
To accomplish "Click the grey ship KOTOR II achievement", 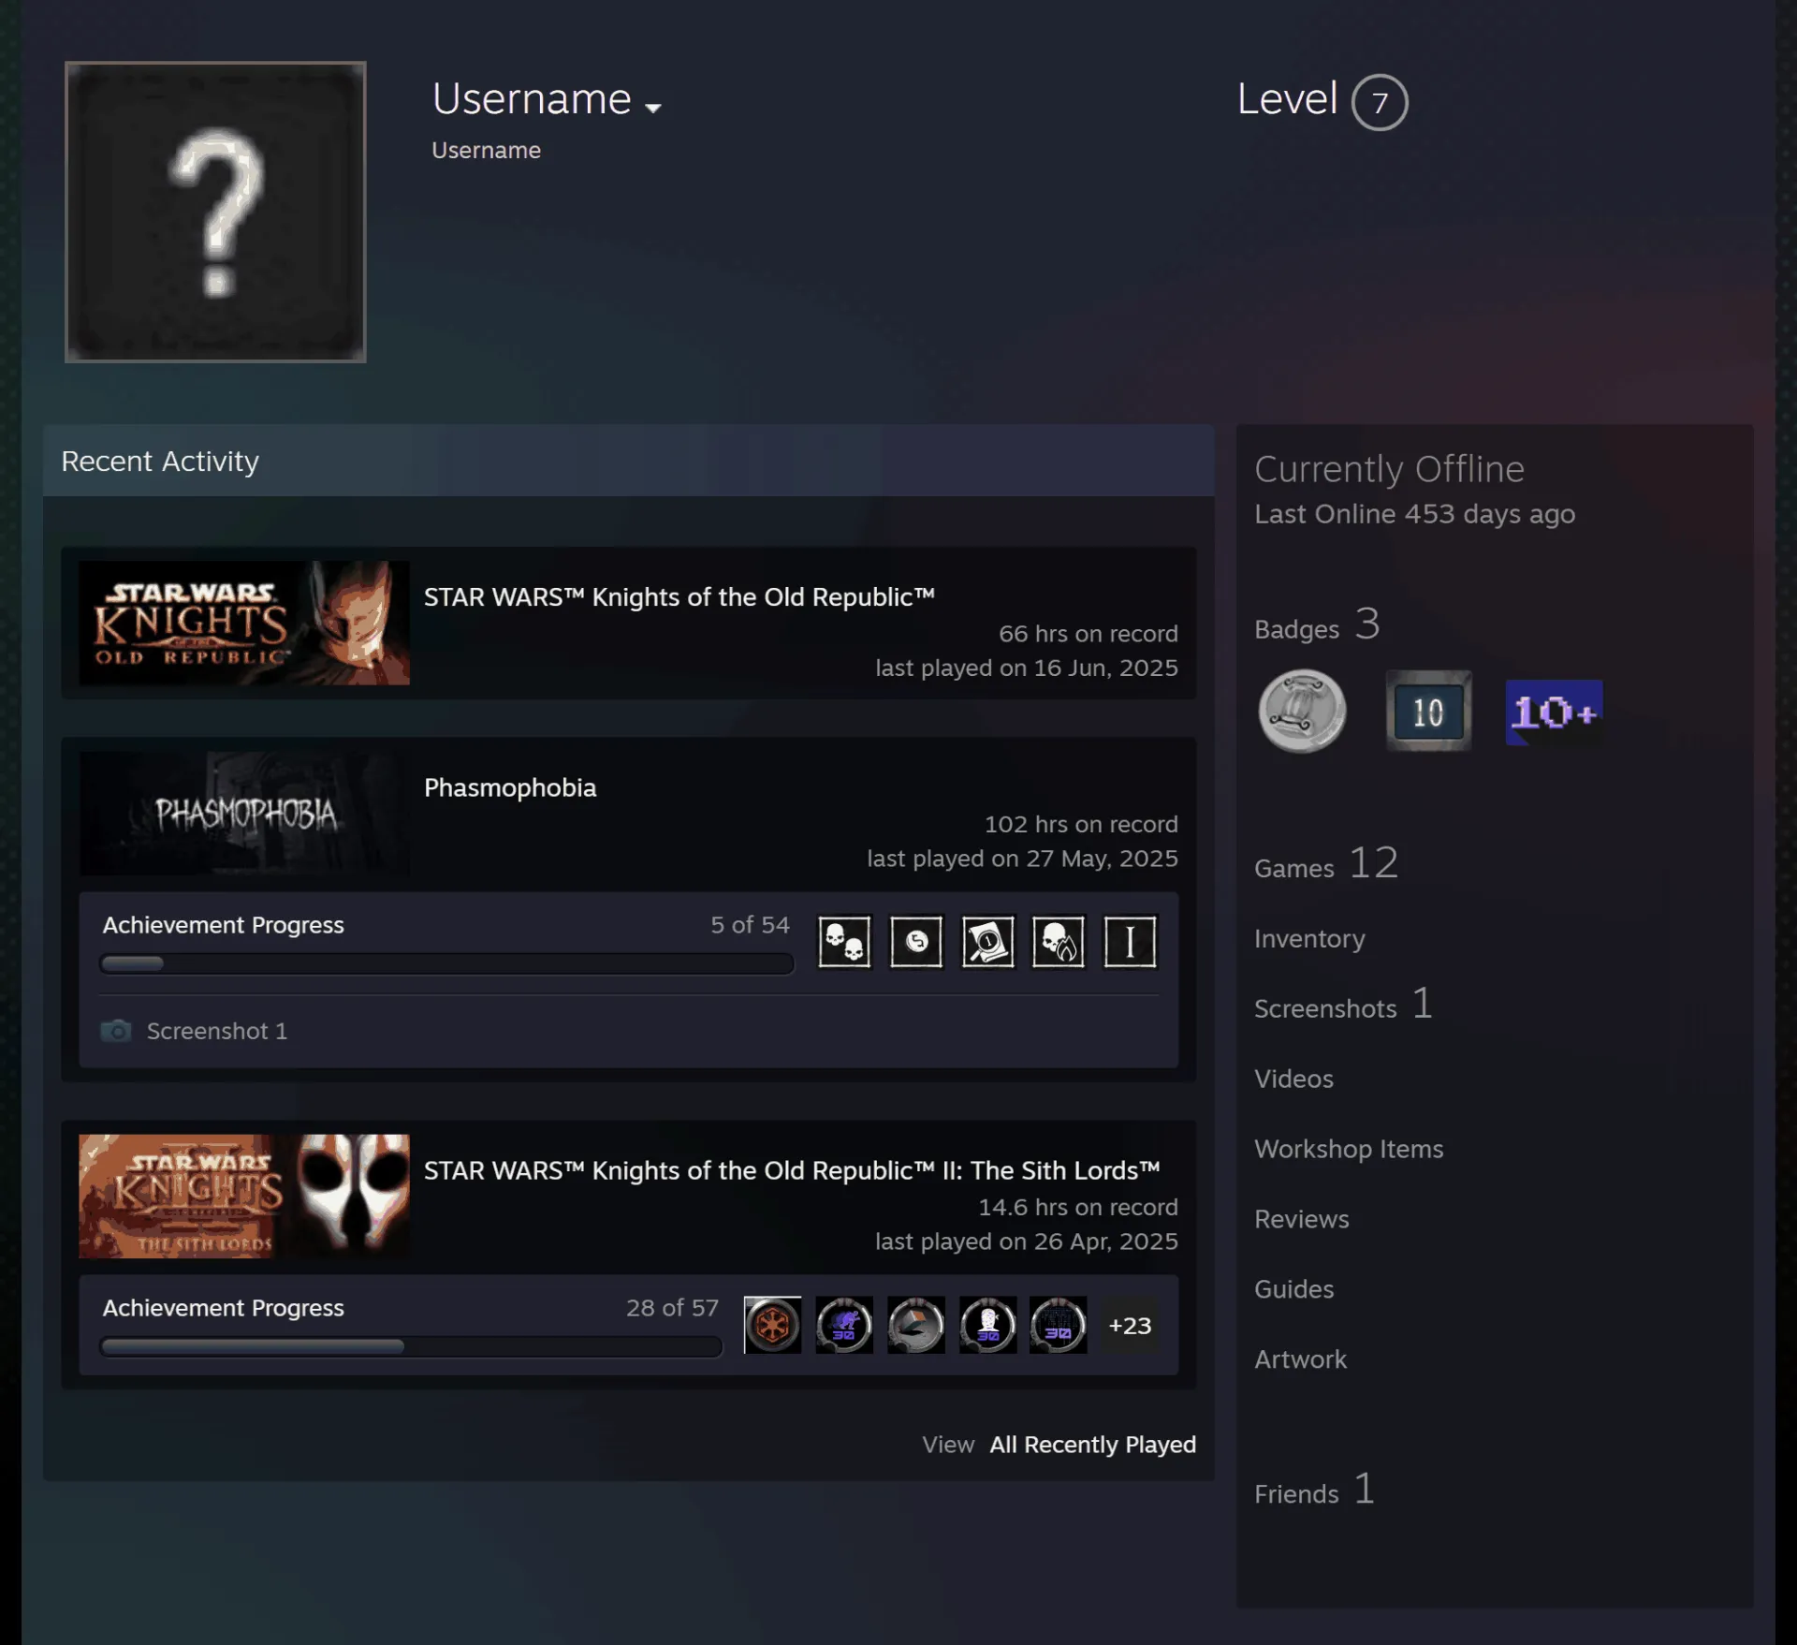I will click(916, 1325).
